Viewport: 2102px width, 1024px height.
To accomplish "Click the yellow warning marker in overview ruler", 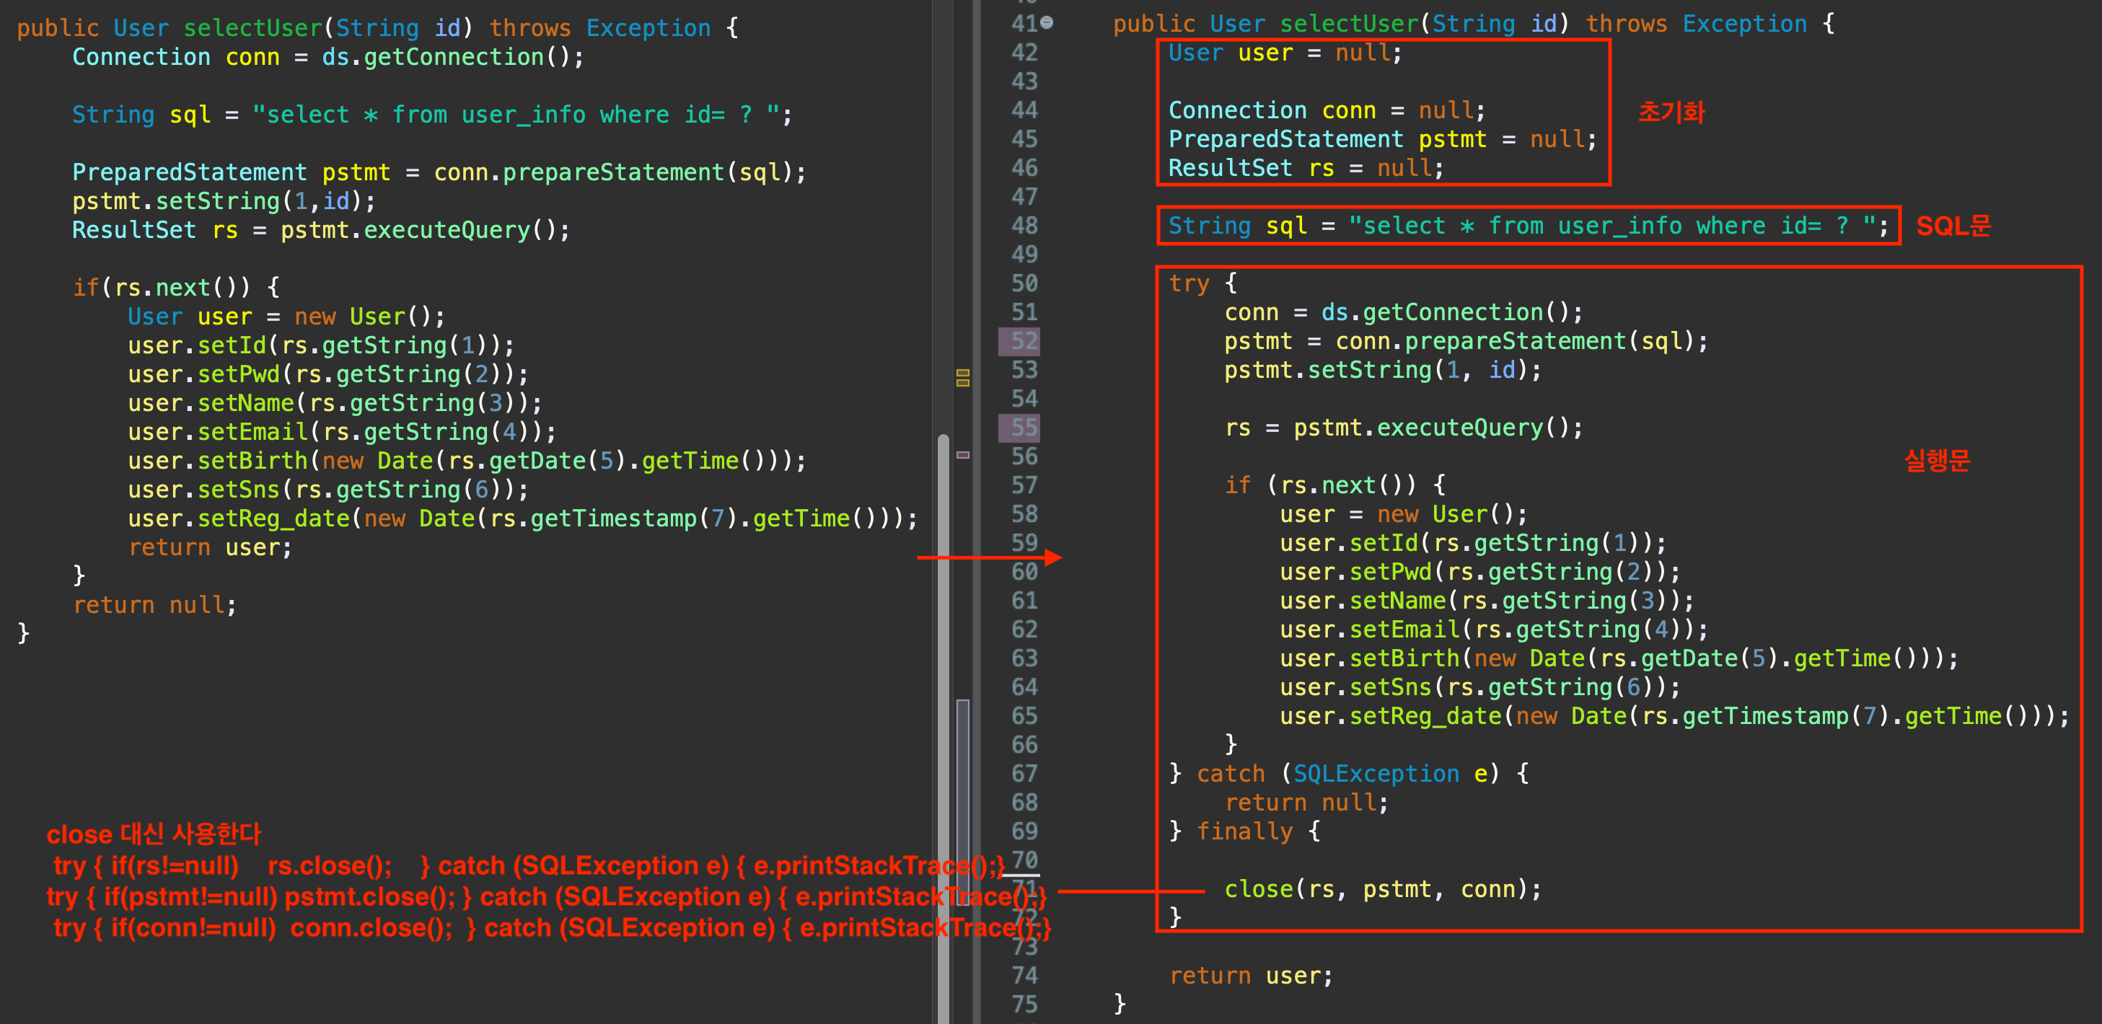I will (963, 378).
